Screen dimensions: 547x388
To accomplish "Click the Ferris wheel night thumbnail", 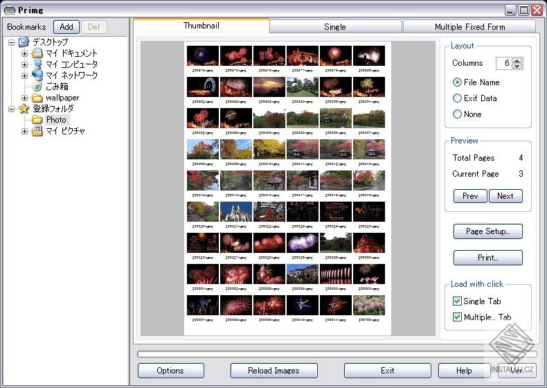I will coord(203,87).
